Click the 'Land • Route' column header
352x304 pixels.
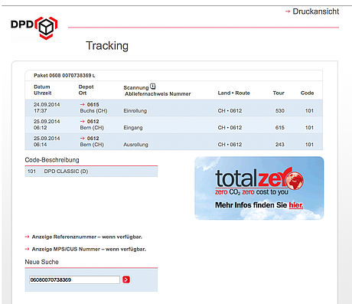click(233, 93)
